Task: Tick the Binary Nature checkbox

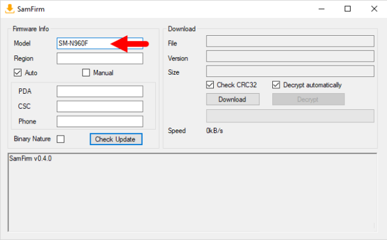Action: pos(60,139)
